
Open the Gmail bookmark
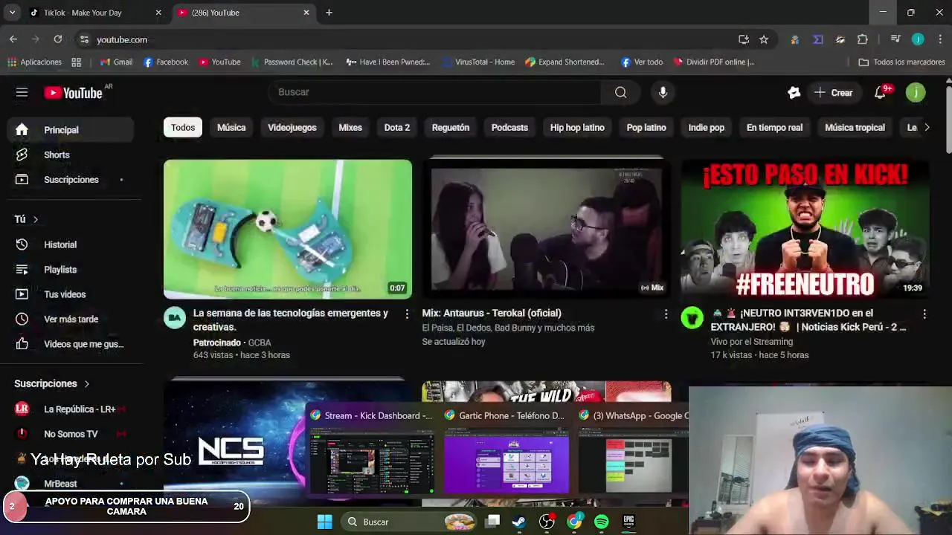pos(116,62)
